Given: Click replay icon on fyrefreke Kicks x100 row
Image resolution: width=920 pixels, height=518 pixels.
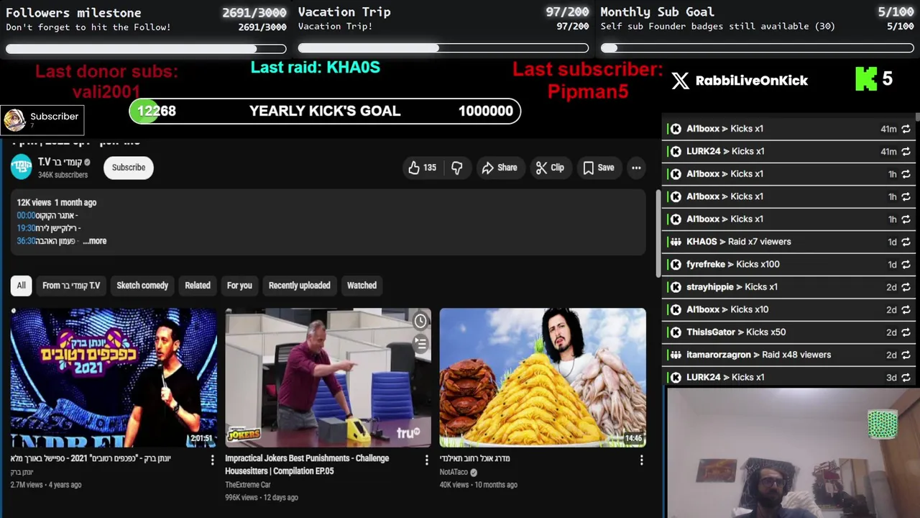Looking at the screenshot, I should pyautogui.click(x=906, y=264).
